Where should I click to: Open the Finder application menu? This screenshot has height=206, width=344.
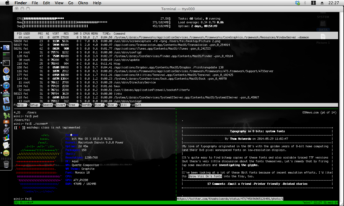(20, 3)
